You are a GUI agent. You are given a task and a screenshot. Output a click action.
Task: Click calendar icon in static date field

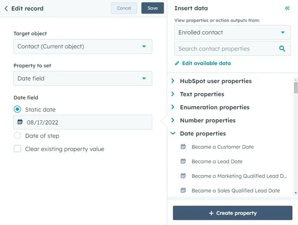coord(20,122)
